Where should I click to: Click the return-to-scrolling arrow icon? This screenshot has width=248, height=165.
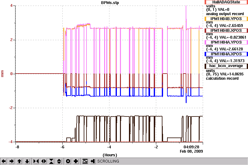click(x=92, y=161)
